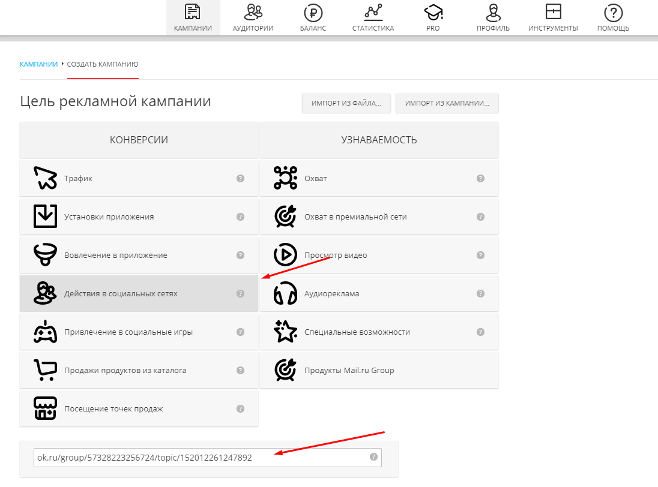Click the Трафик cursor icon
The image size is (658, 487).
click(x=45, y=178)
